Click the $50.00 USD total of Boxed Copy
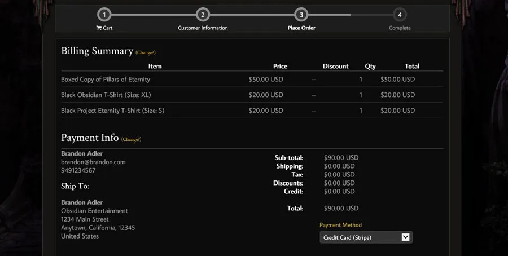Viewport: 508px width, 256px height. pos(397,80)
